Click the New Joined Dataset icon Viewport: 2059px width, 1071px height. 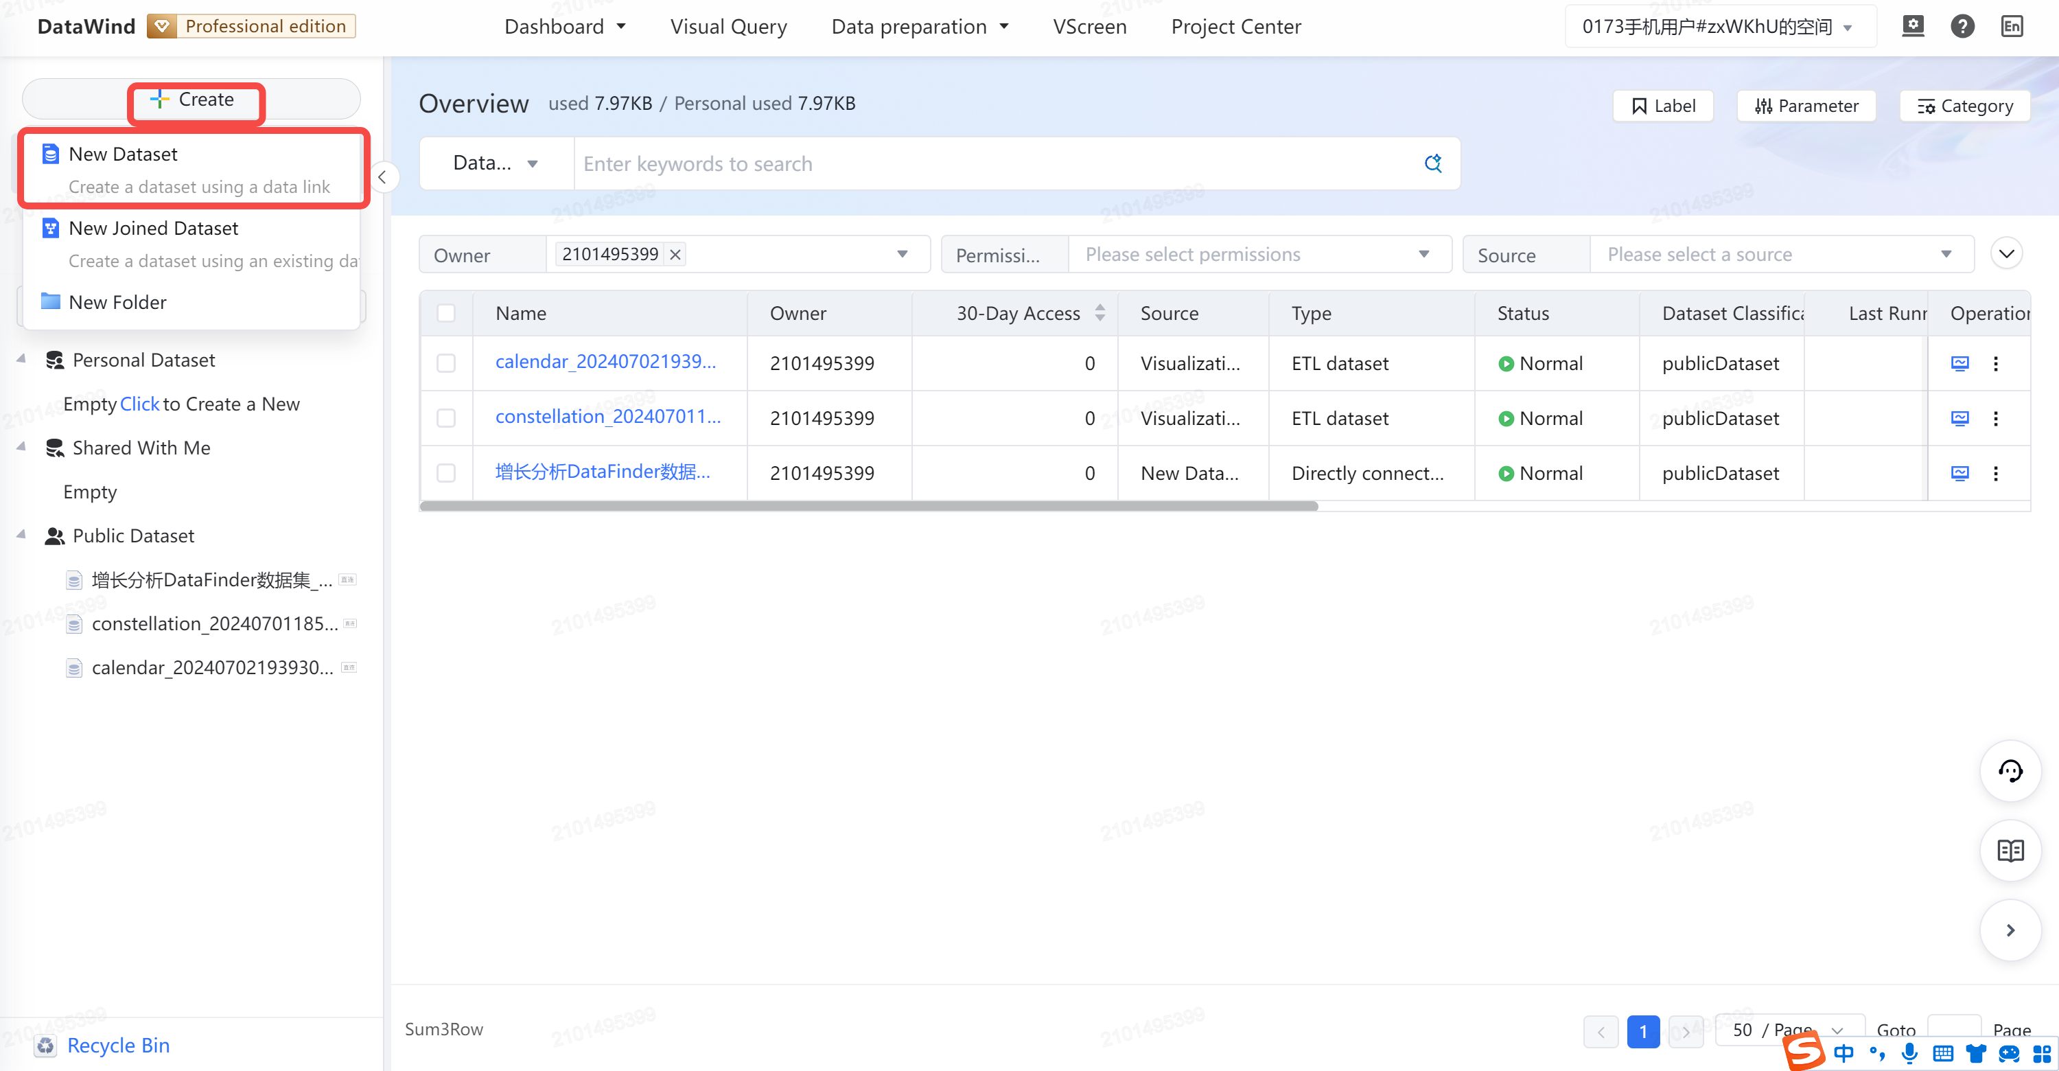click(x=50, y=228)
